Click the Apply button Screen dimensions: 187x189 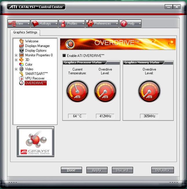pyautogui.click(x=97, y=170)
